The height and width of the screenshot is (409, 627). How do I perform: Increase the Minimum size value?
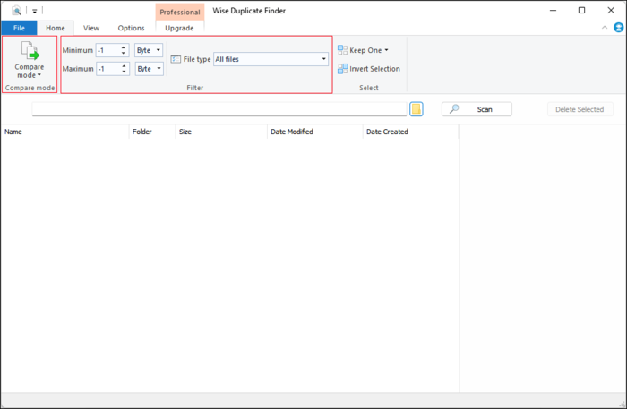[x=124, y=47]
